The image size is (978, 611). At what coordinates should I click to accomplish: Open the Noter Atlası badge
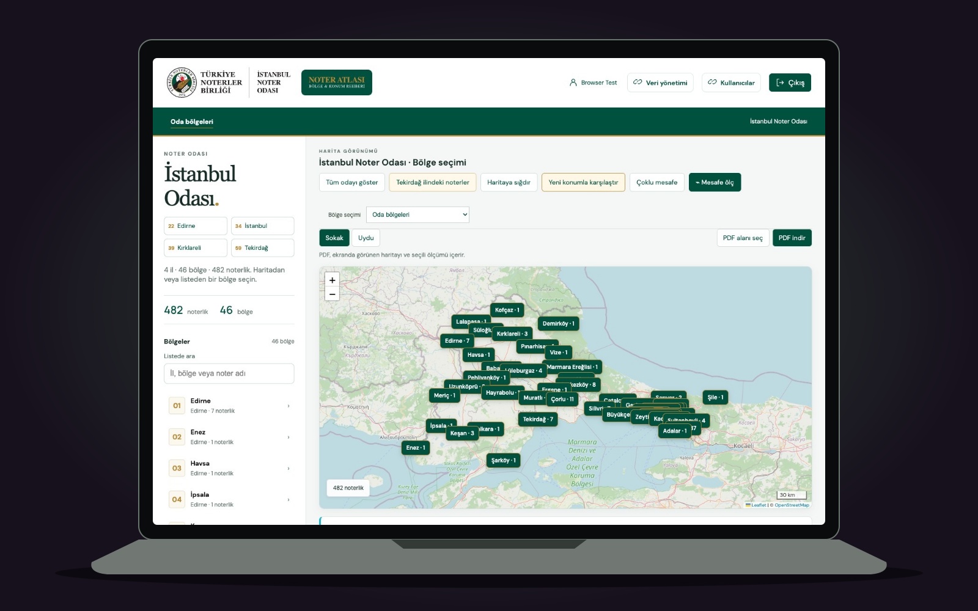tap(337, 82)
